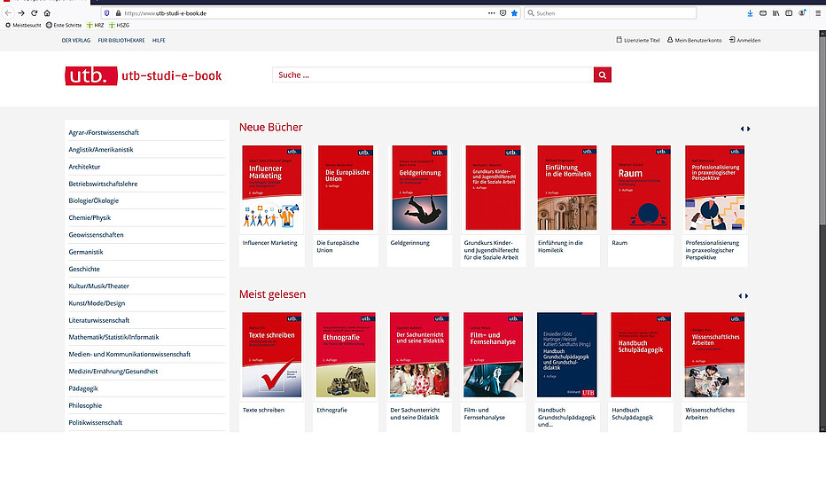Open the HSZG bookmark
Screen dimensions: 826x486
119,26
